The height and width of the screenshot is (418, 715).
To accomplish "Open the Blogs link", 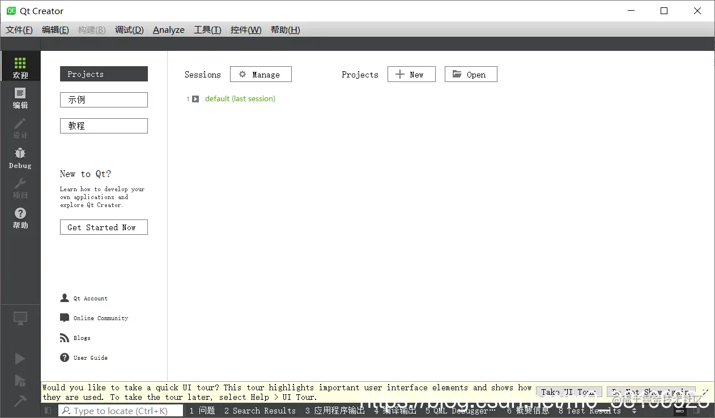I will [82, 338].
